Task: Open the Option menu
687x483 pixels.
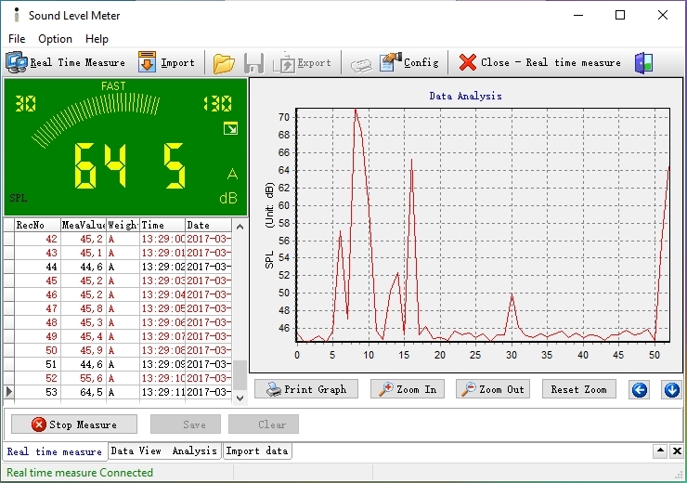Action: point(55,39)
